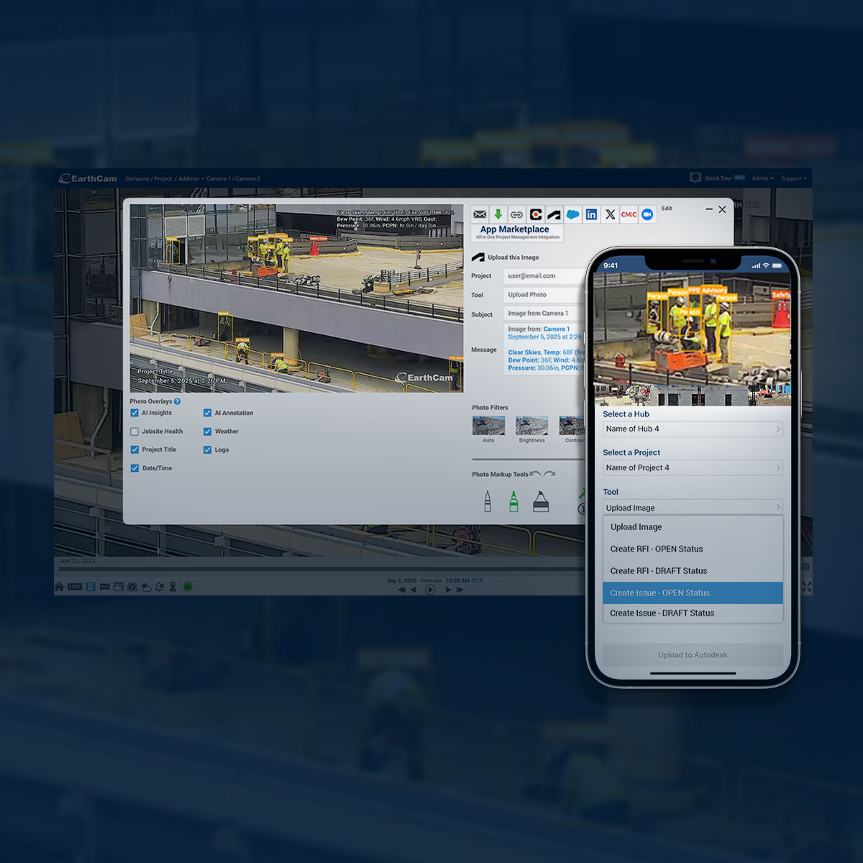Download image with green arrow icon
The height and width of the screenshot is (863, 863).
click(498, 214)
